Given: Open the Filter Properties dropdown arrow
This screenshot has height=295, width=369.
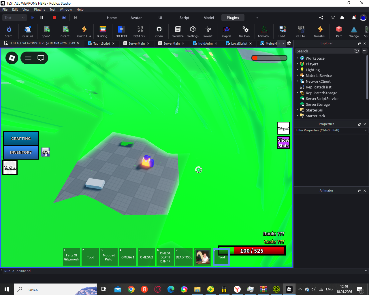Looking at the screenshot, I should 366,130.
